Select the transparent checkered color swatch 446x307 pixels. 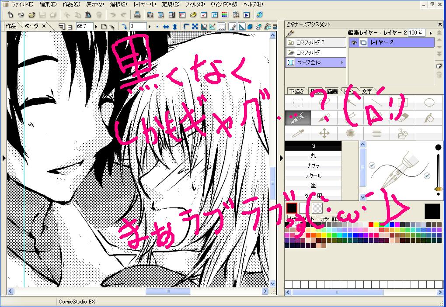[x=317, y=208]
